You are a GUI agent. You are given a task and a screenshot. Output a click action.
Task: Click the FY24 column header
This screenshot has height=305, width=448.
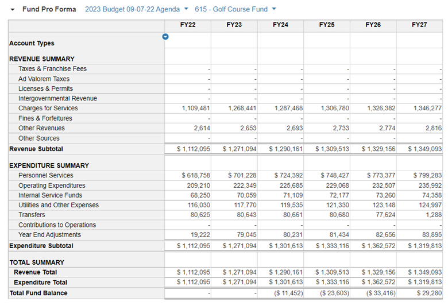[x=280, y=25]
